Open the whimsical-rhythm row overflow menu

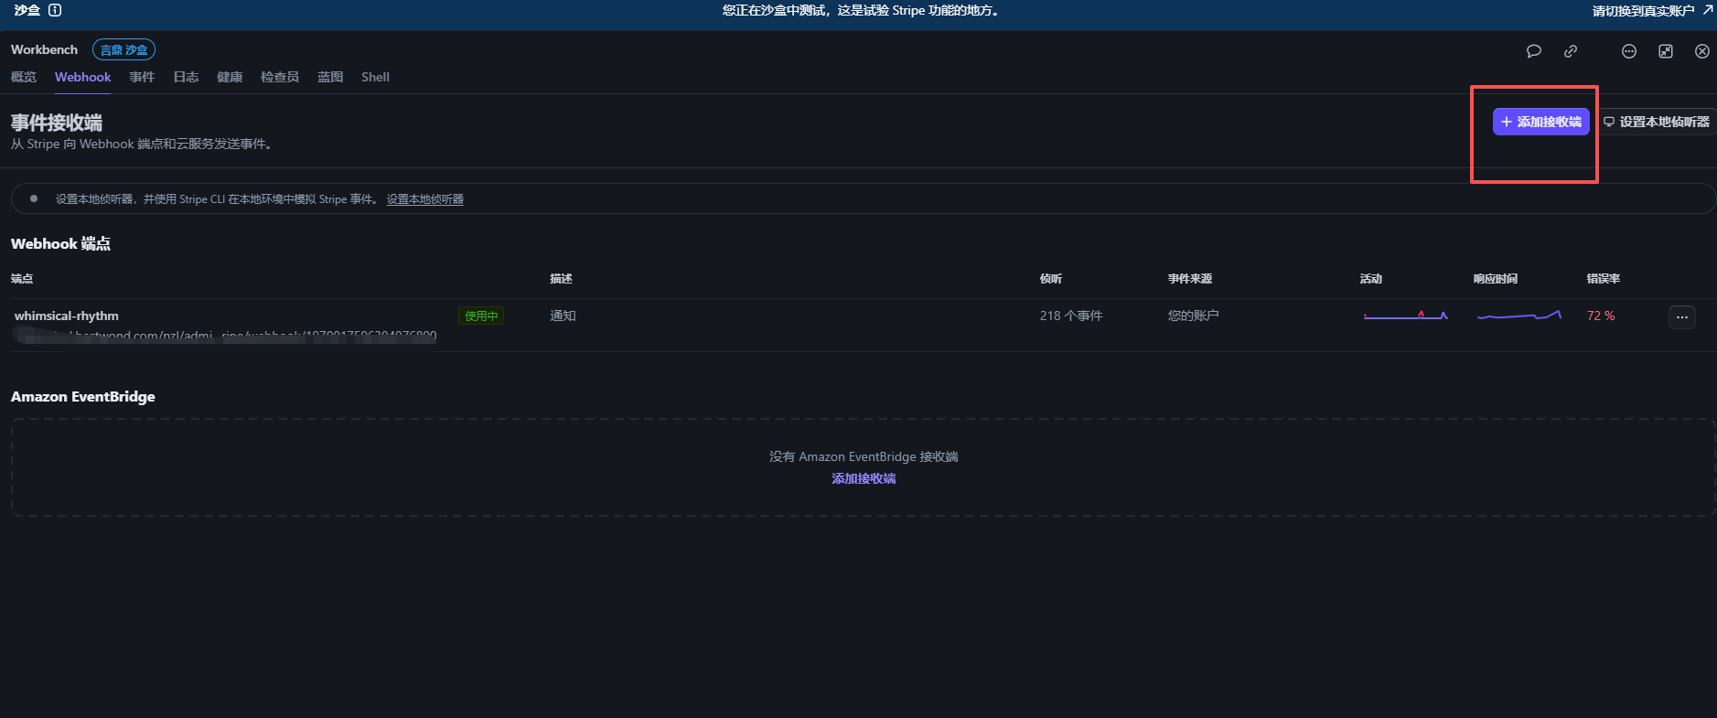pyautogui.click(x=1682, y=316)
